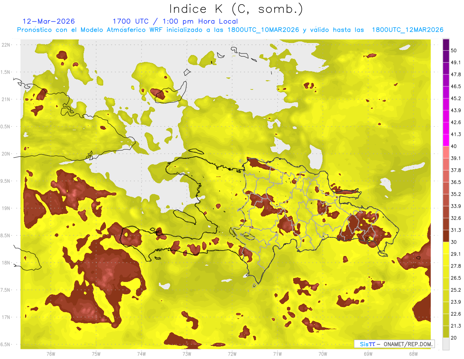Click the colorbar label "31.3"
This screenshot has height=359, width=464.
pos(456,230)
